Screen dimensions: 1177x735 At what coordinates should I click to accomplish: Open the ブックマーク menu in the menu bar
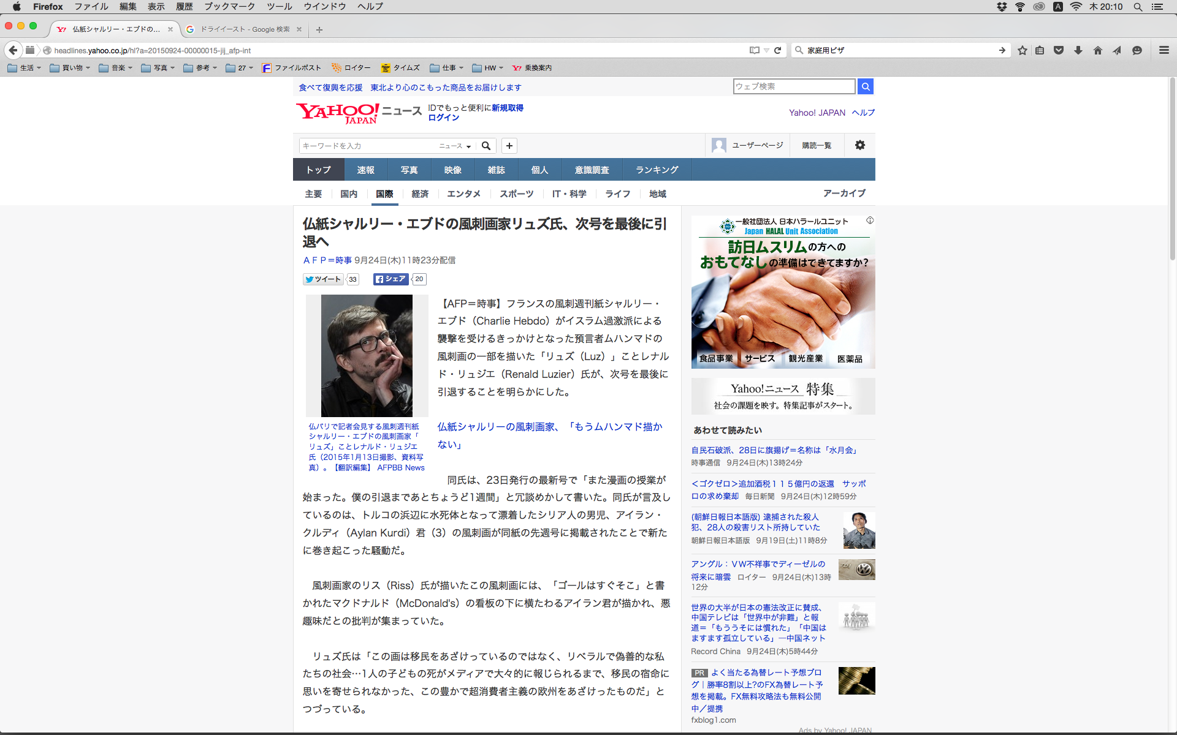tap(229, 7)
